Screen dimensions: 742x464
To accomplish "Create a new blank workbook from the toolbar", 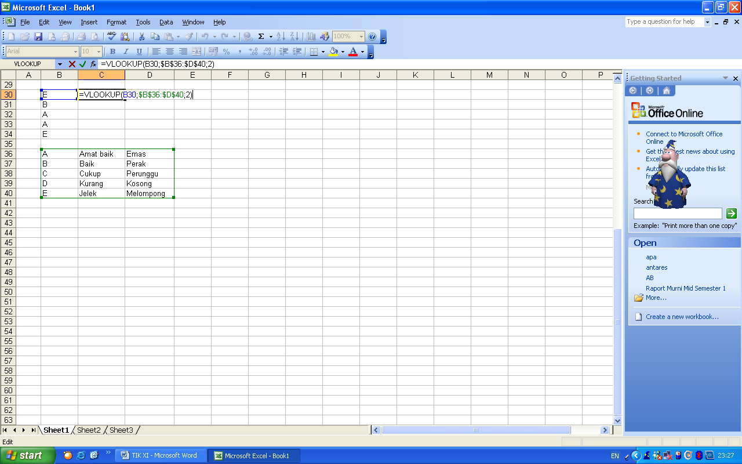I will click(x=12, y=37).
